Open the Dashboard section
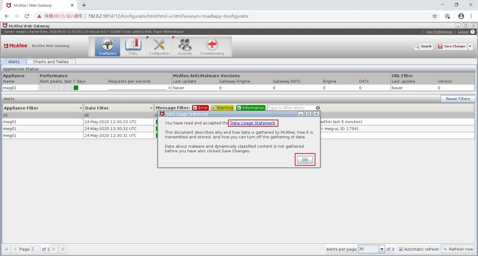Viewport: 478px width, 256px height. click(108, 47)
